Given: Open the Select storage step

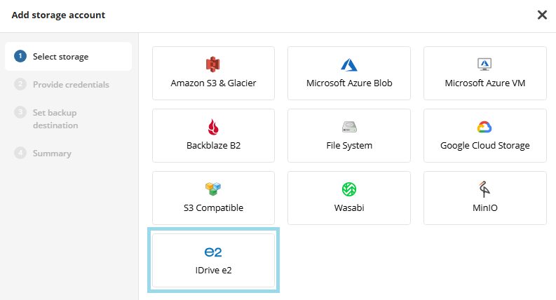Looking at the screenshot, I should [60, 57].
